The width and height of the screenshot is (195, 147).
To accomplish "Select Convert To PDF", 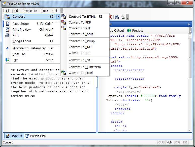I will point(85,23).
